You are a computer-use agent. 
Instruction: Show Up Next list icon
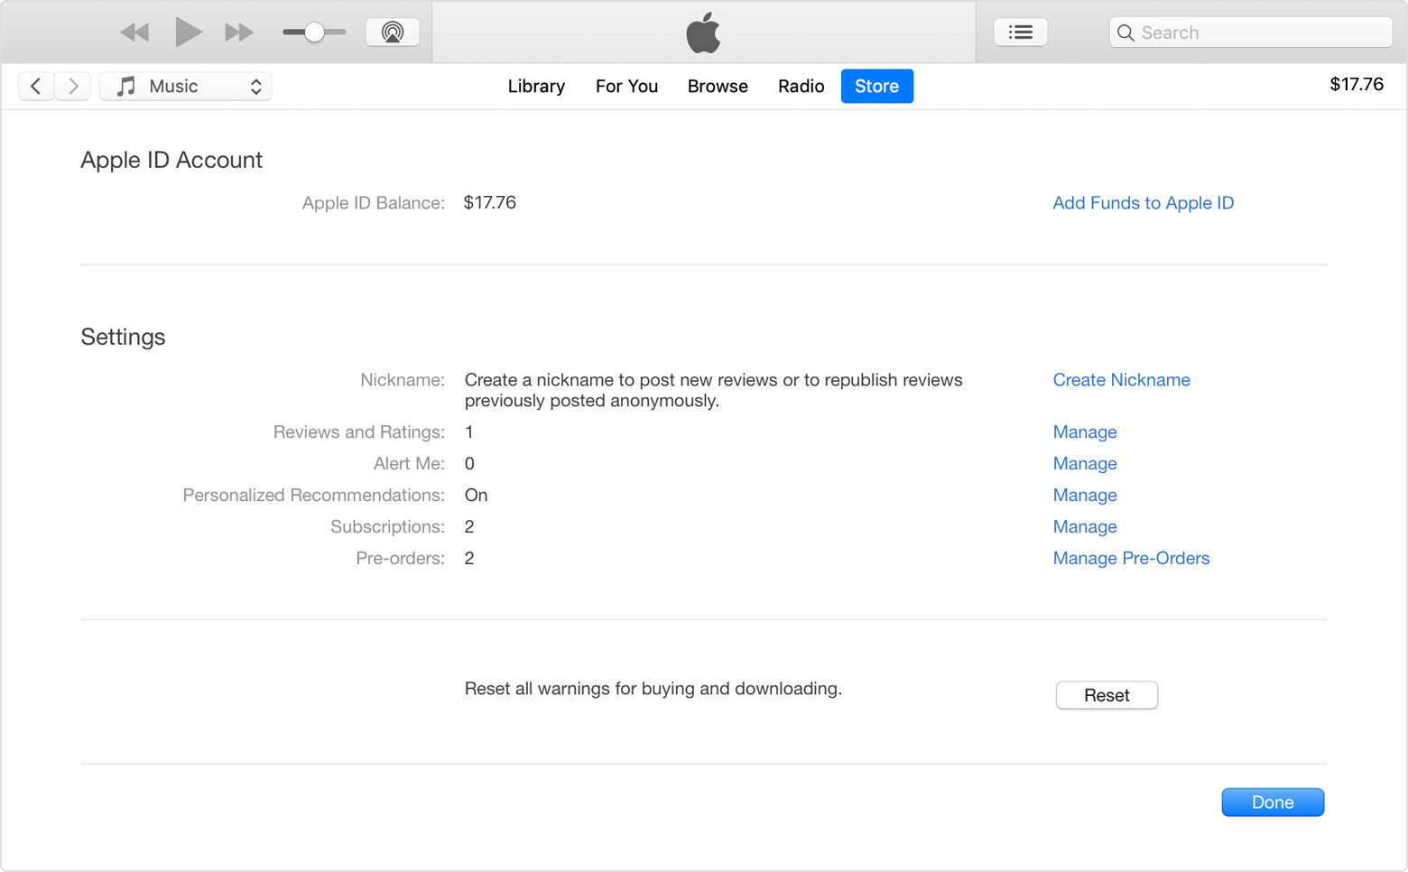click(1021, 32)
